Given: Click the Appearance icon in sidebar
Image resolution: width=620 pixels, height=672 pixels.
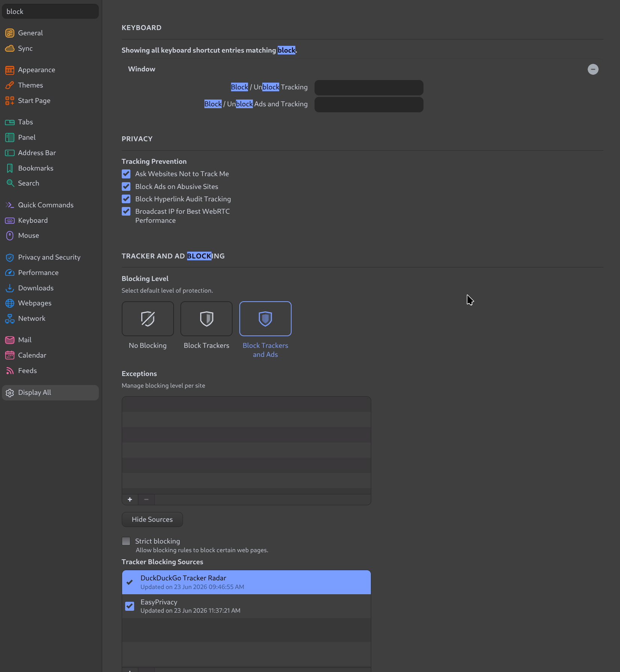Looking at the screenshot, I should [10, 70].
